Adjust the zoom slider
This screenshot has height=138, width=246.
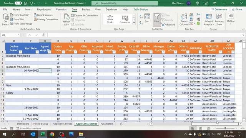[x=225, y=128]
